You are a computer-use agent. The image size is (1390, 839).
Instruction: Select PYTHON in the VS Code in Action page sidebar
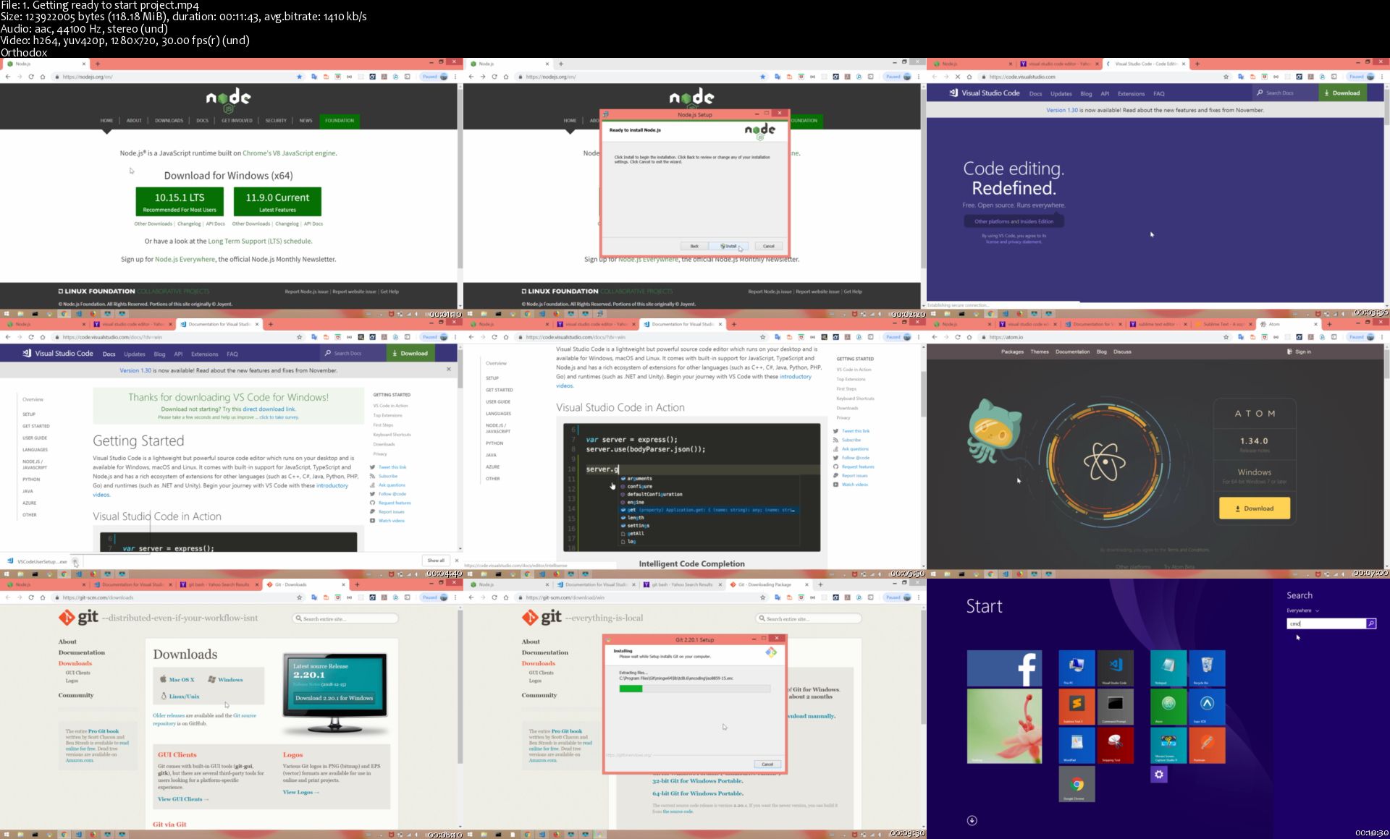494,443
